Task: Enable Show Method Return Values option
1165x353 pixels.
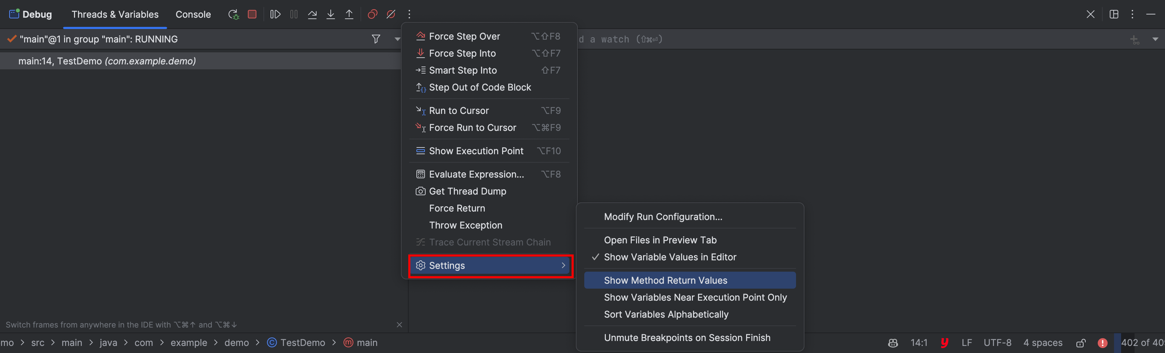Action: [x=665, y=280]
